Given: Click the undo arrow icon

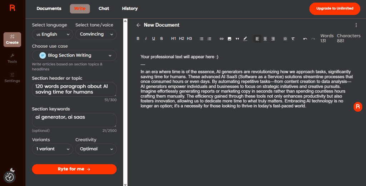Looking at the screenshot, I should coord(305,39).
